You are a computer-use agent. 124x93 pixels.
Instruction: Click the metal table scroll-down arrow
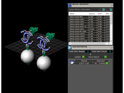pos(111,41)
